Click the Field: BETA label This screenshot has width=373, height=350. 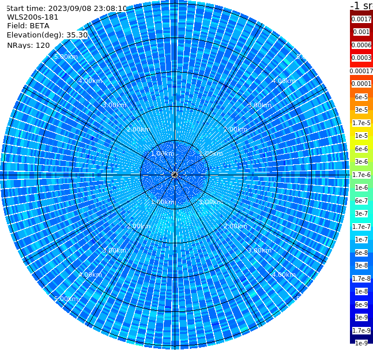(28, 26)
